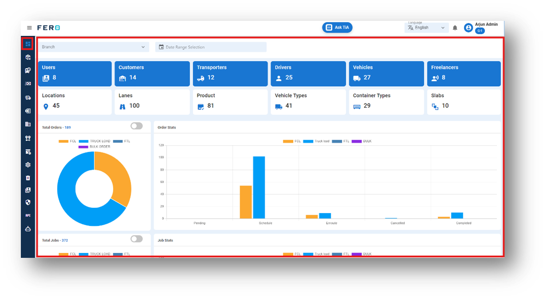Toggle the Total Orders switch
Screen dimensions: 547x300
point(136,126)
